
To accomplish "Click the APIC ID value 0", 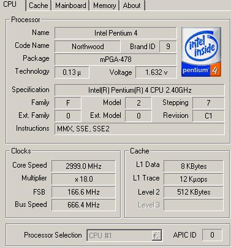I will click(212, 235).
